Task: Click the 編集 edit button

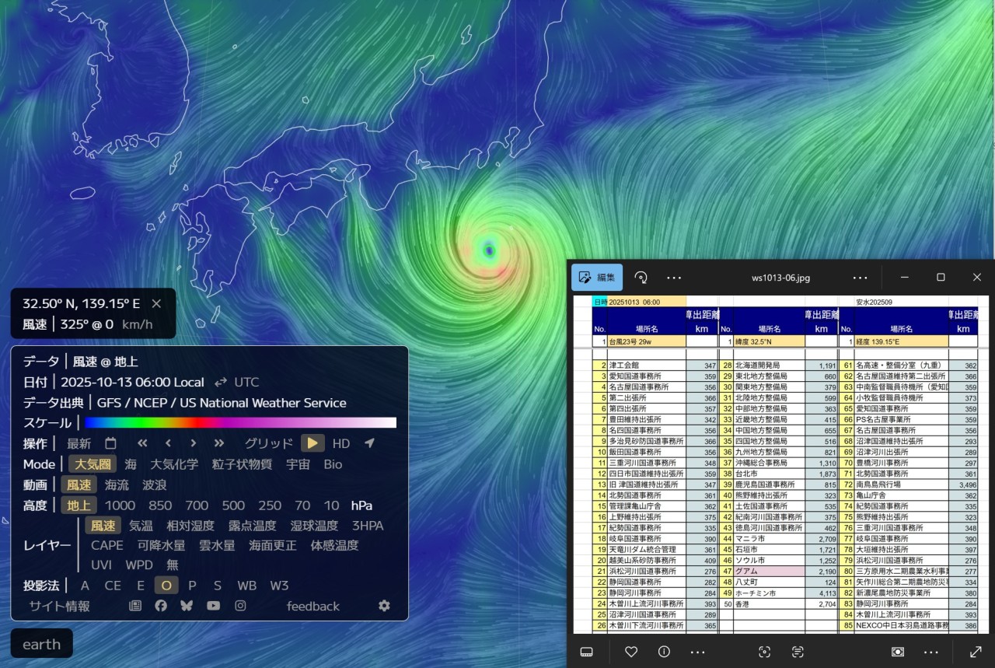Action: pos(597,278)
